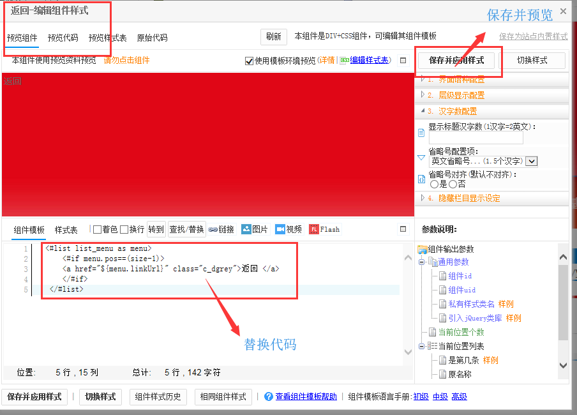Enable the 着色 syntax coloring checkbox
Image resolution: width=577 pixels, height=415 pixels.
[98, 230]
